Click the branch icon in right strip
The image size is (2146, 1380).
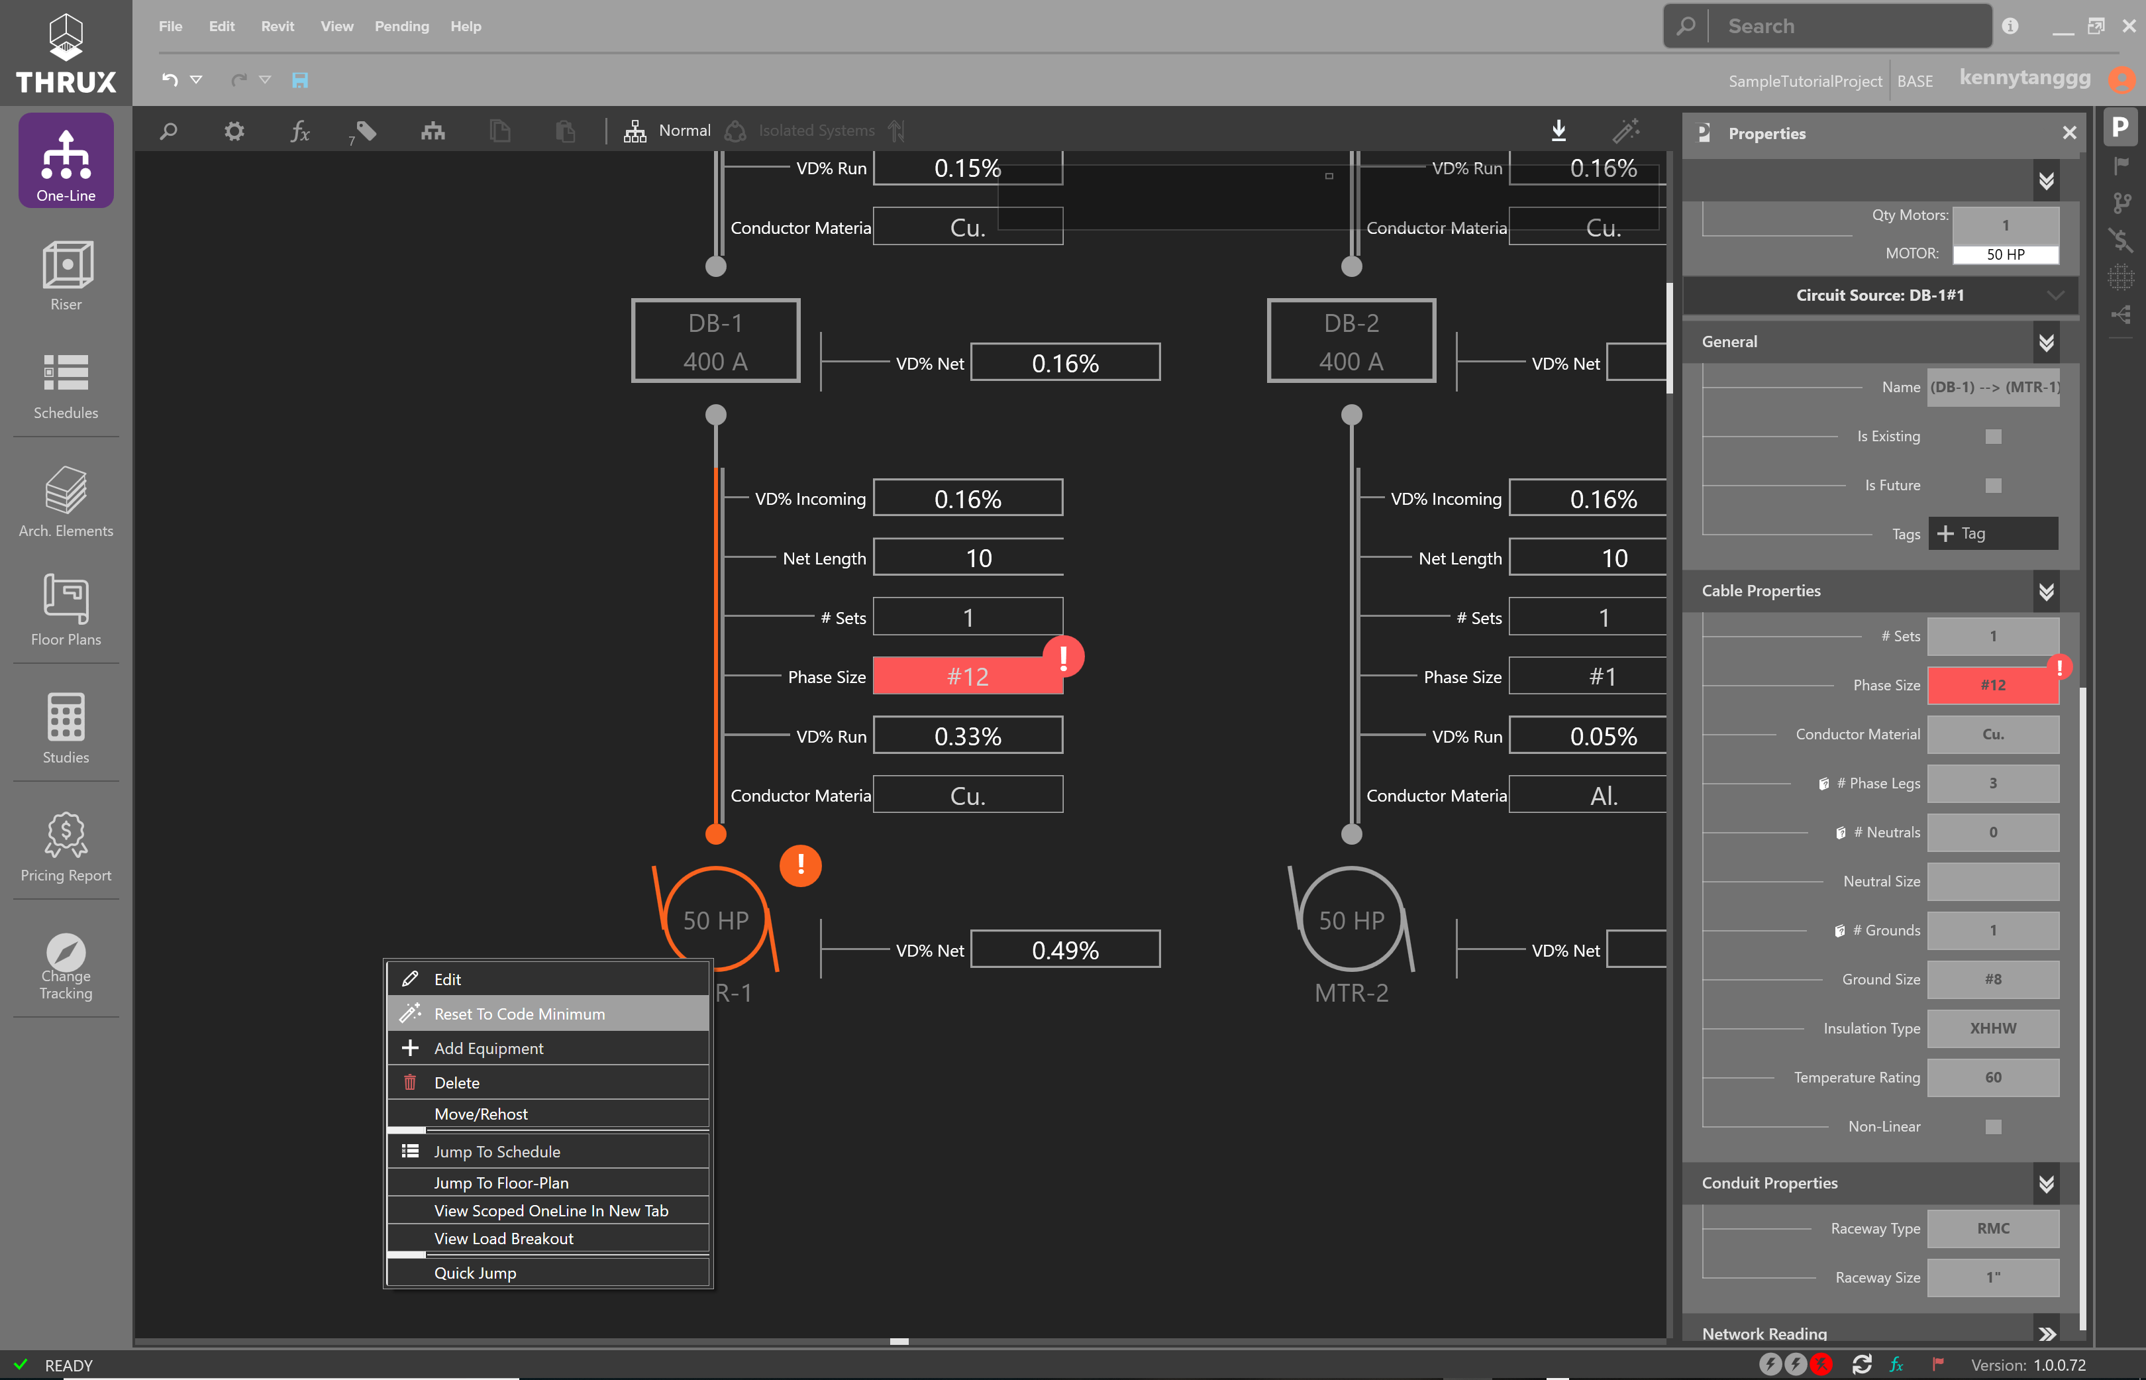coord(2121,203)
